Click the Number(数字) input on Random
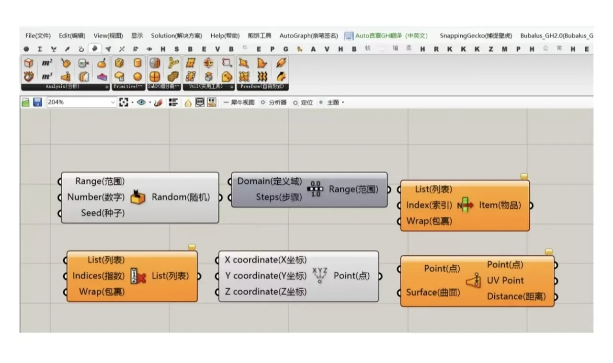 pos(96,197)
